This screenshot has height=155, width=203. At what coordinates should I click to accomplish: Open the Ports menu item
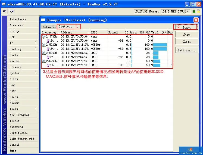(x=23, y=55)
